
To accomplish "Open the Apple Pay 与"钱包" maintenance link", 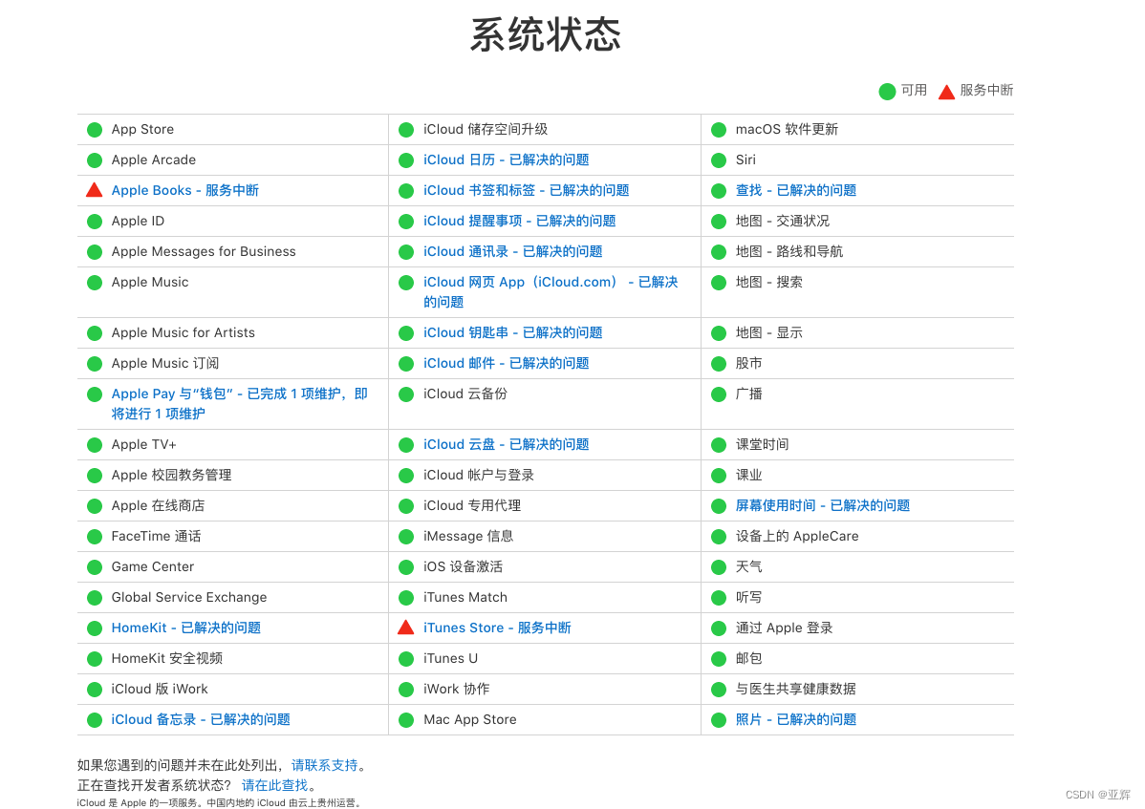I will (x=240, y=404).
